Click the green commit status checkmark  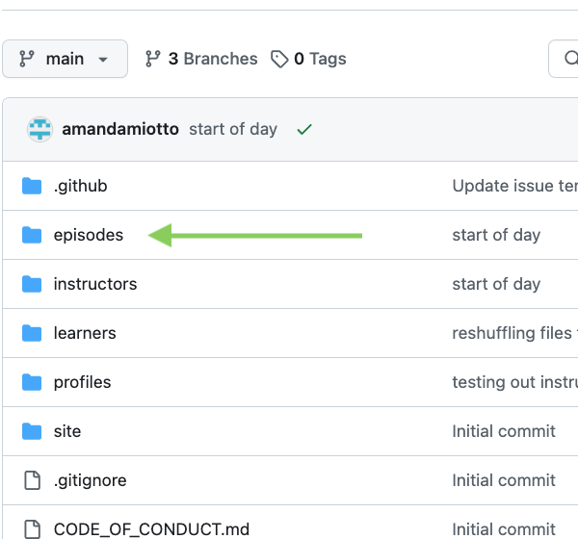point(304,129)
